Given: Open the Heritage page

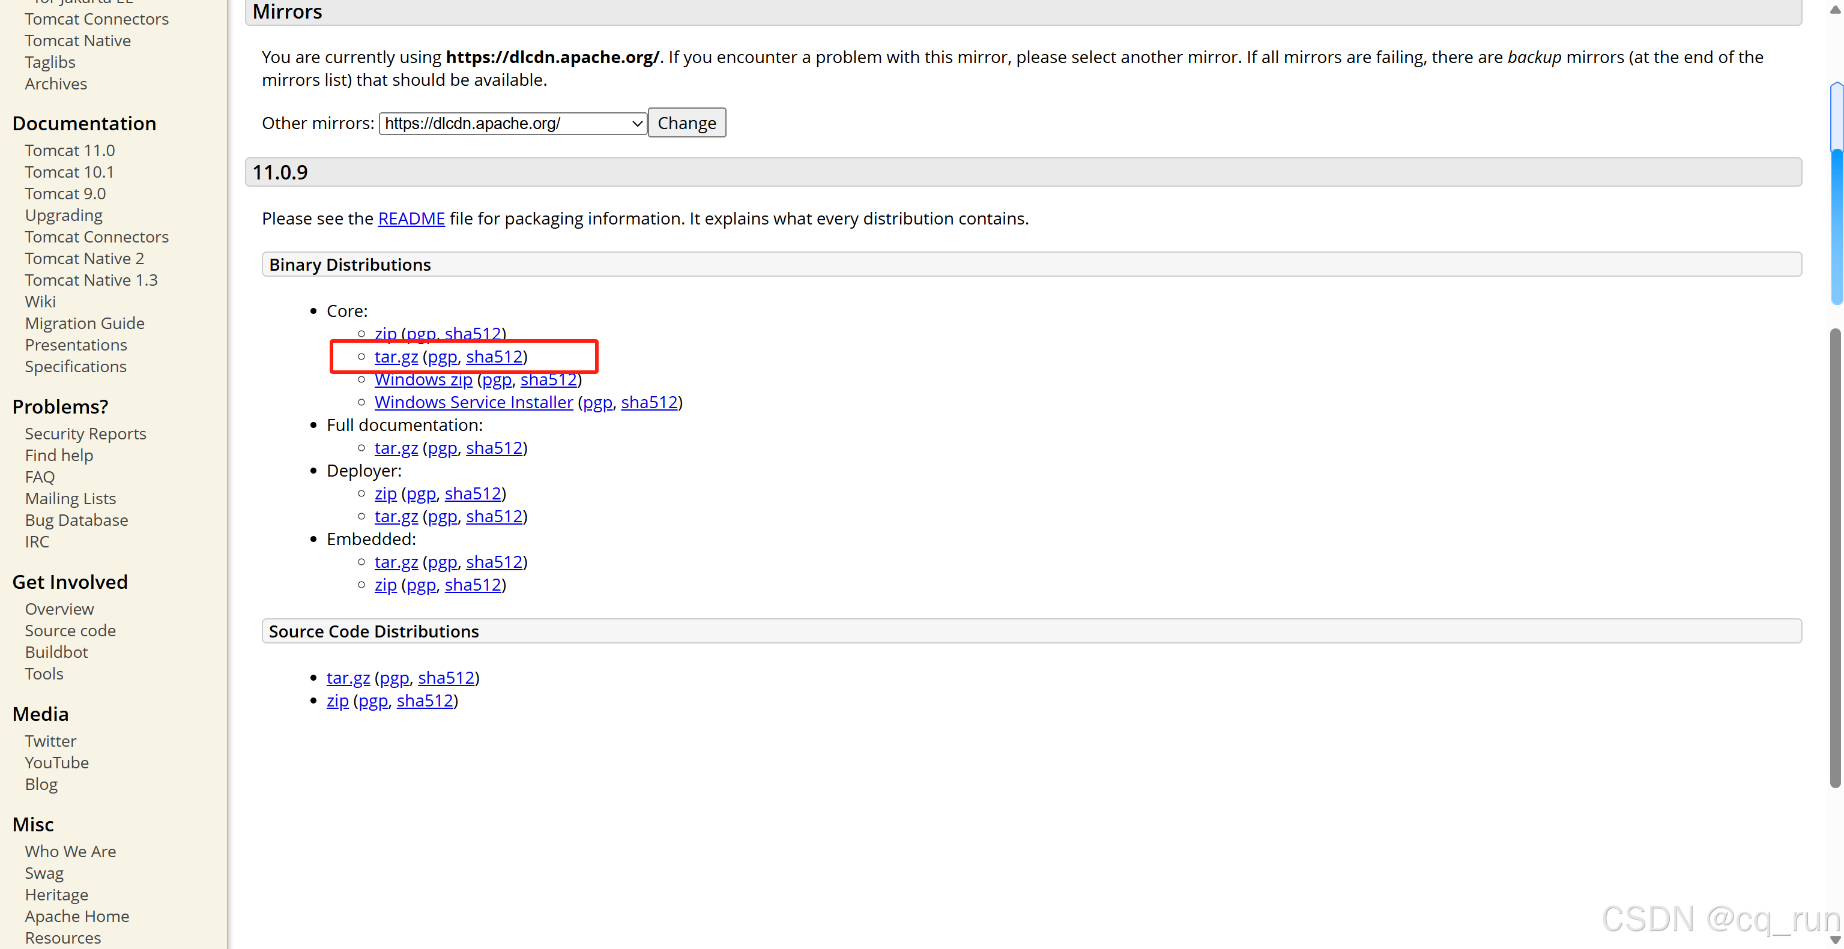Looking at the screenshot, I should 56,894.
